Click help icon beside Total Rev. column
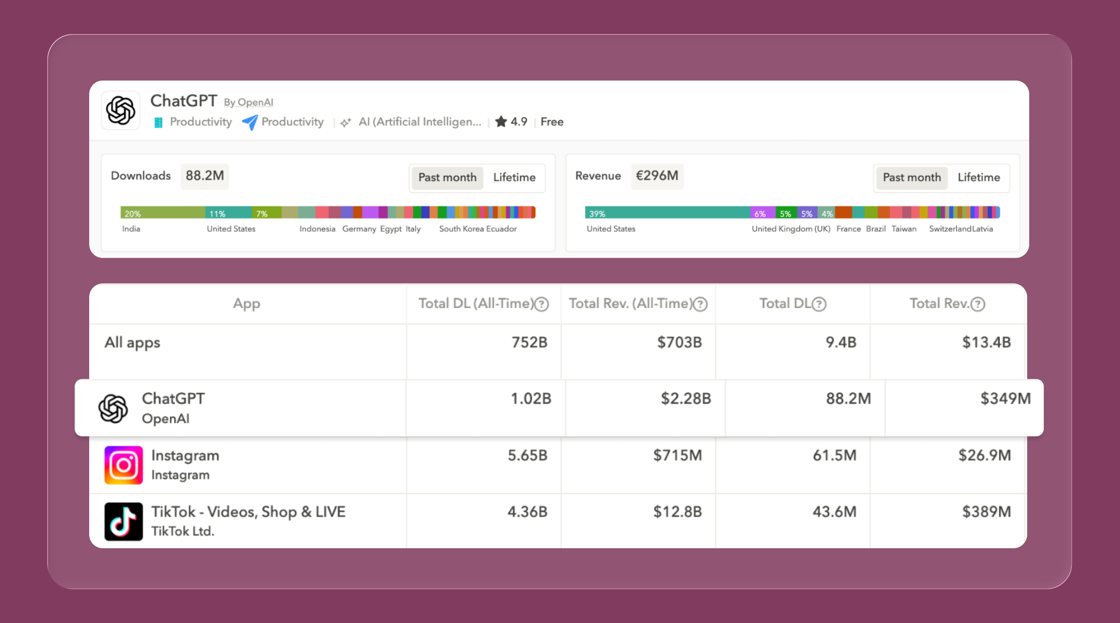The image size is (1120, 623). tap(978, 304)
